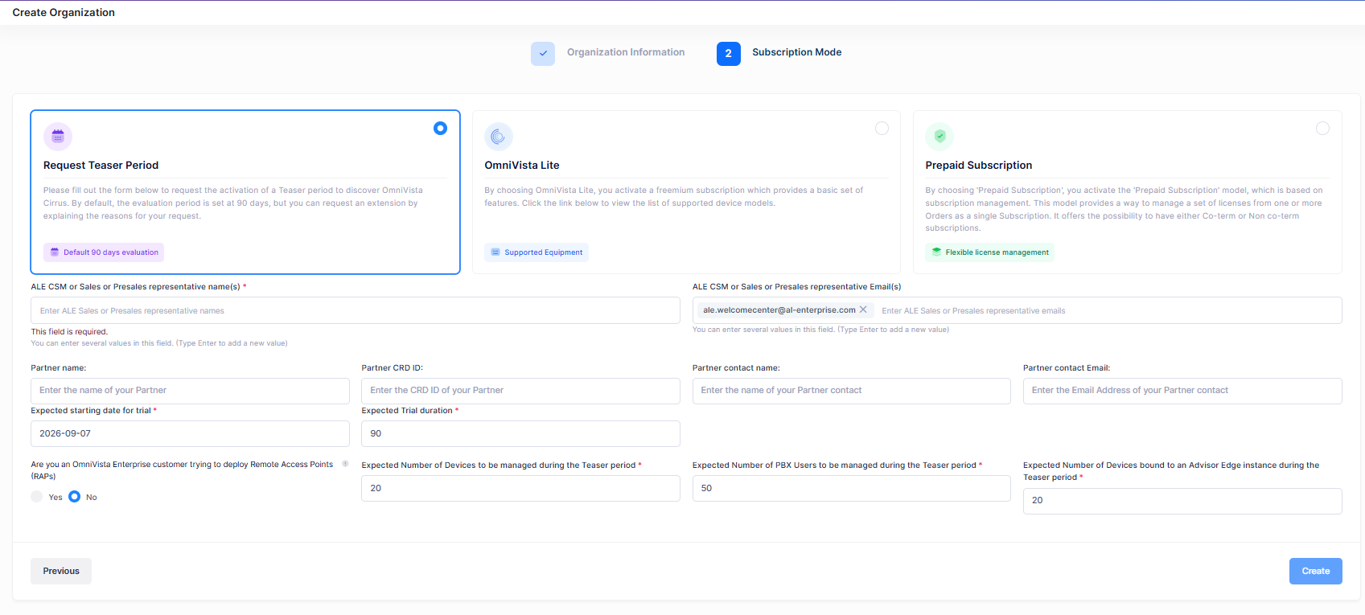Click the Default 90 days evaluation badge

click(104, 252)
